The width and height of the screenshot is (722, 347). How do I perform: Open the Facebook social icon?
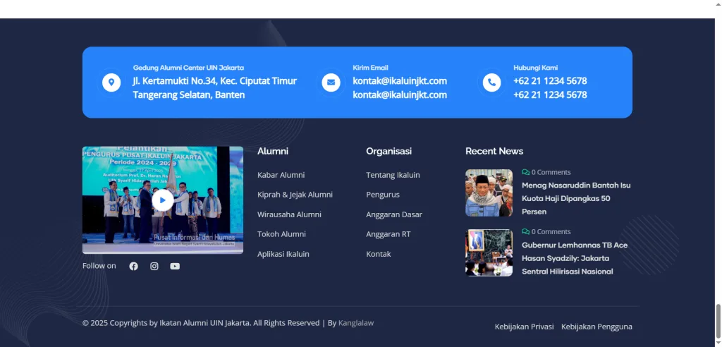[x=133, y=266]
